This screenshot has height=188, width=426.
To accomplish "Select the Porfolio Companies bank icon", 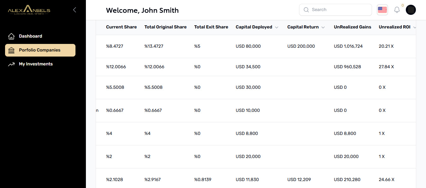I will click(11, 50).
